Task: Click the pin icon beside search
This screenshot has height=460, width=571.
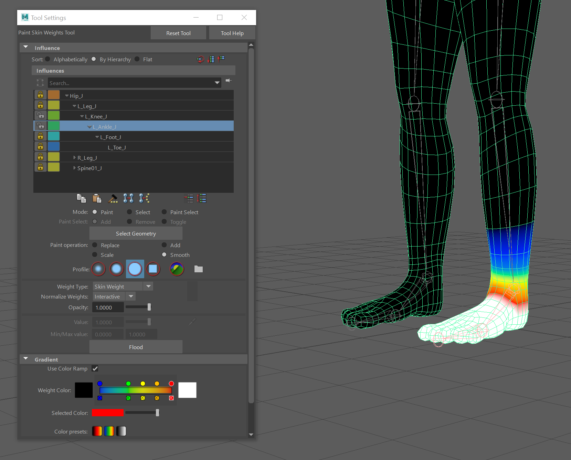Action: (x=228, y=81)
